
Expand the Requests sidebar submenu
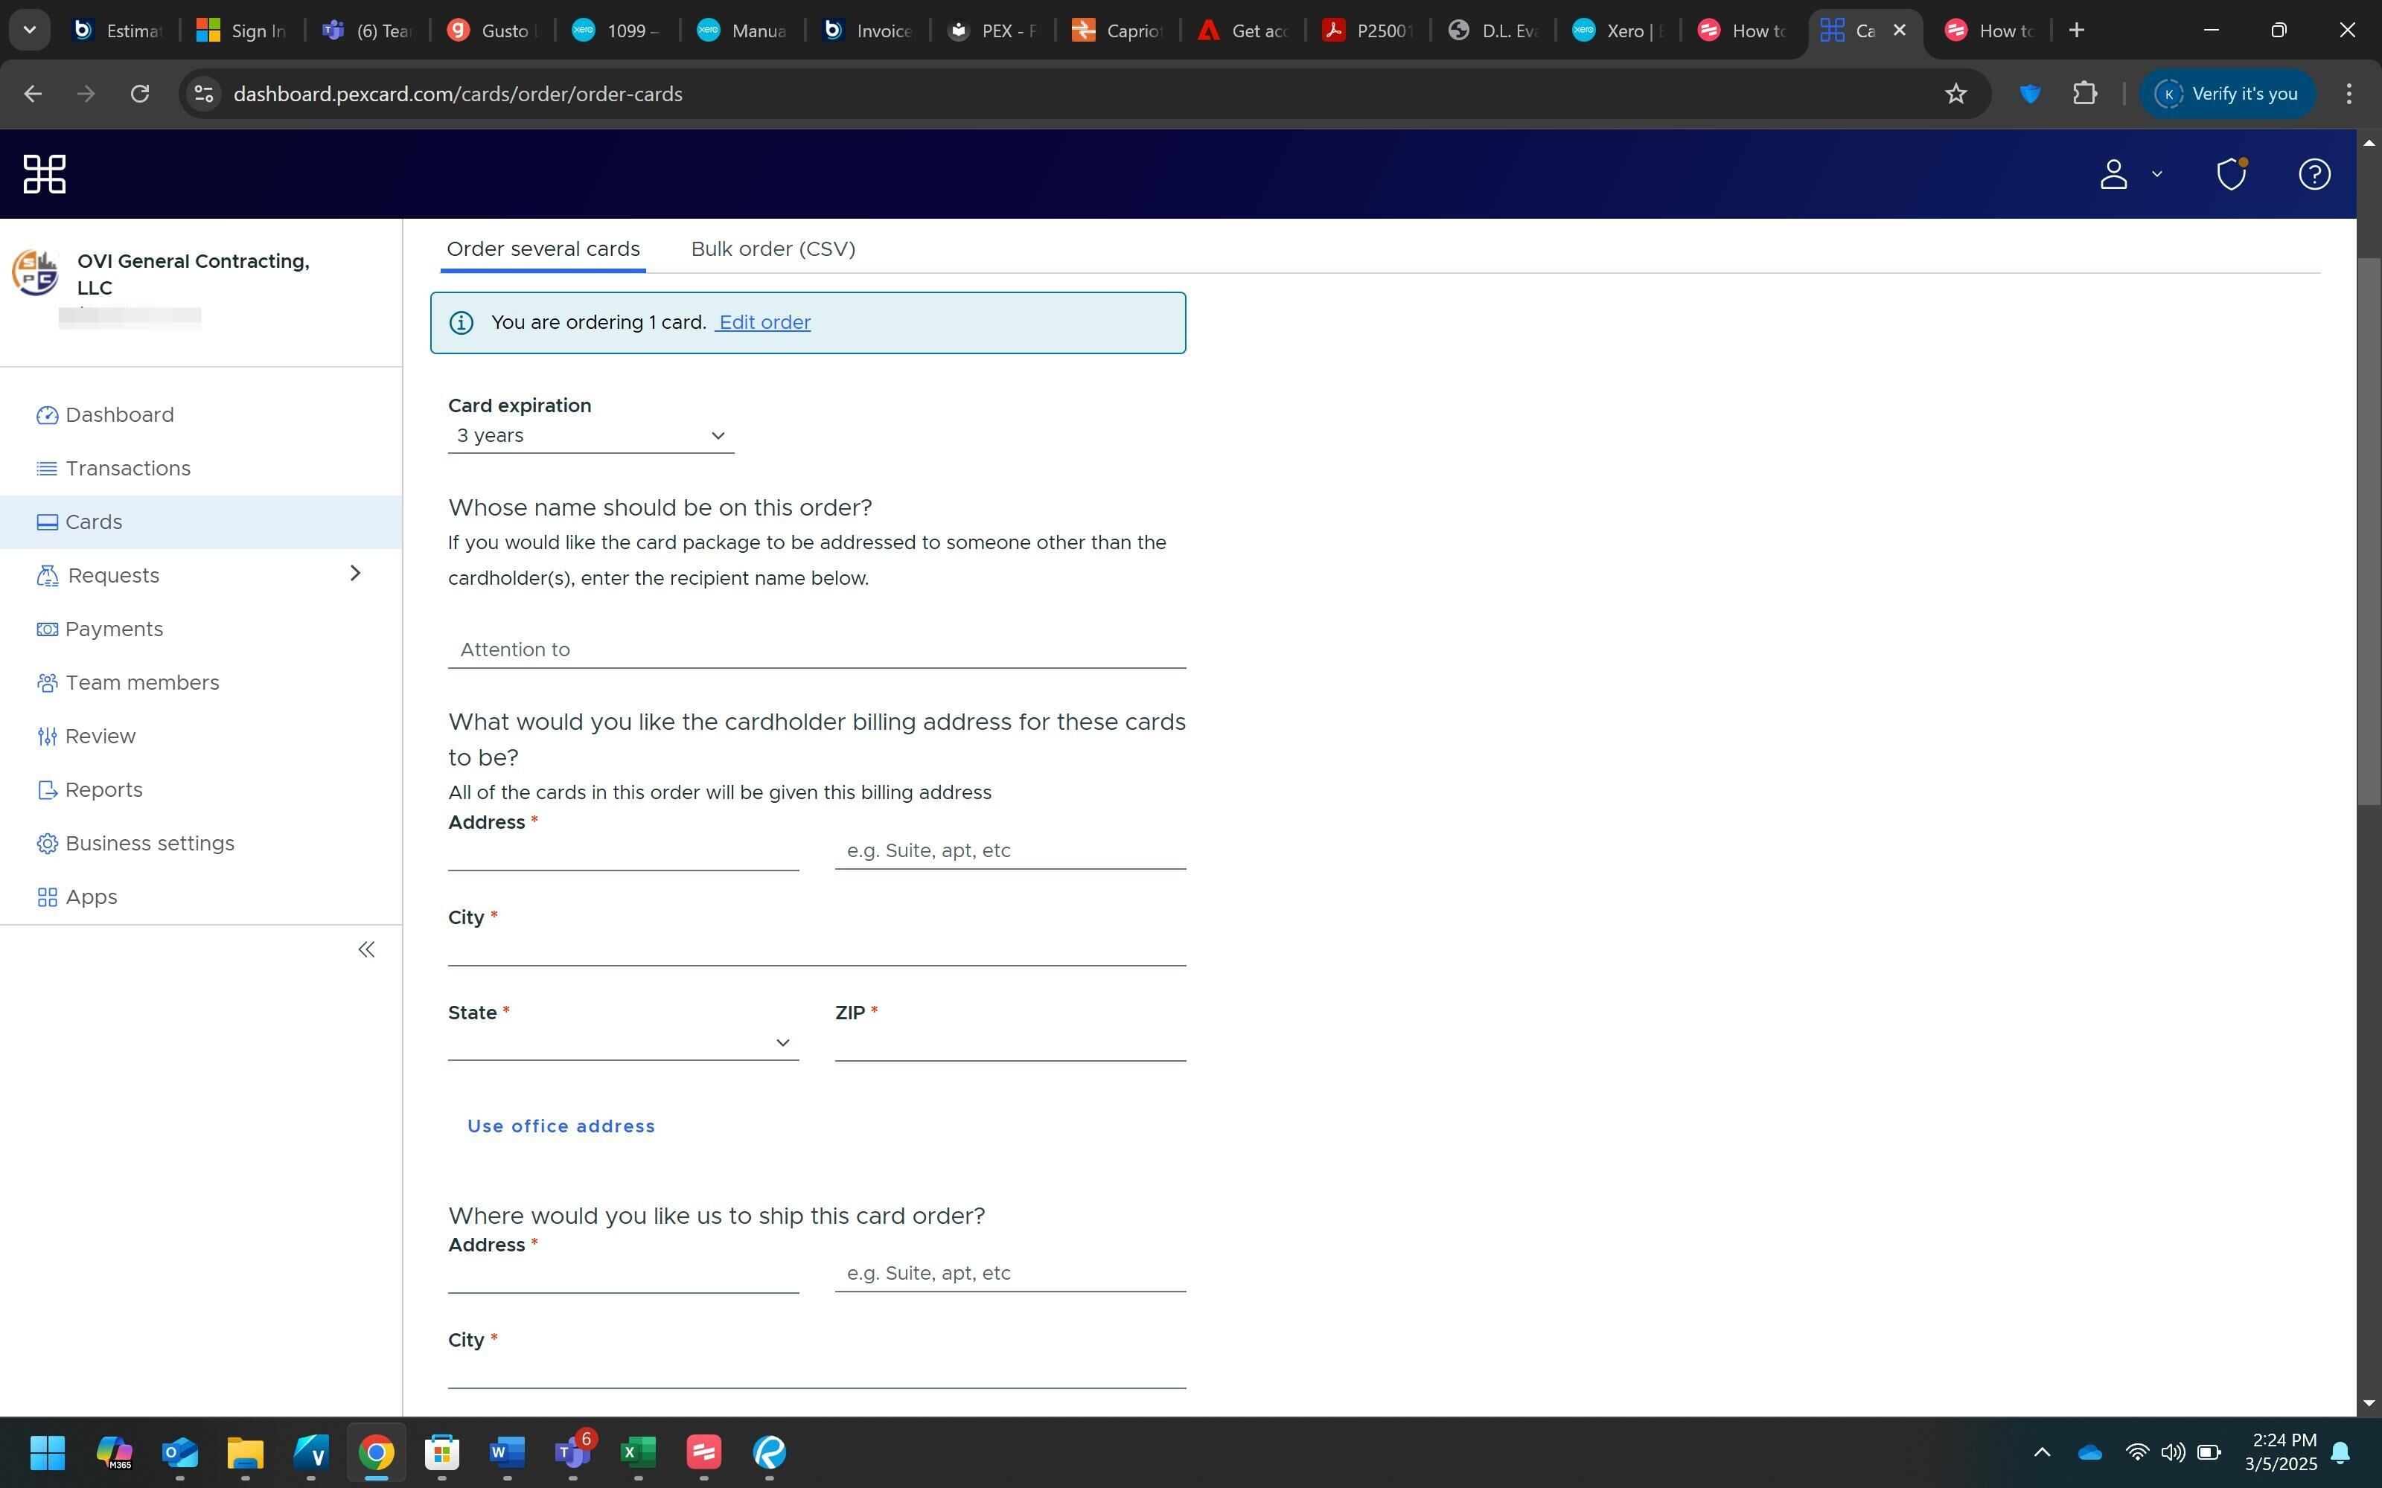[x=355, y=574]
